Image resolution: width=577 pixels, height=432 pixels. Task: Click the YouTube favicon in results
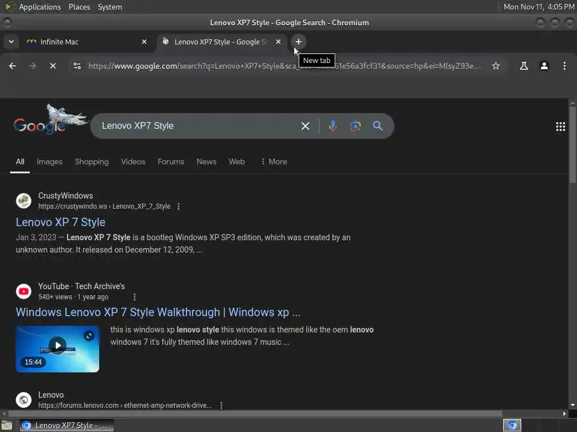click(x=24, y=291)
